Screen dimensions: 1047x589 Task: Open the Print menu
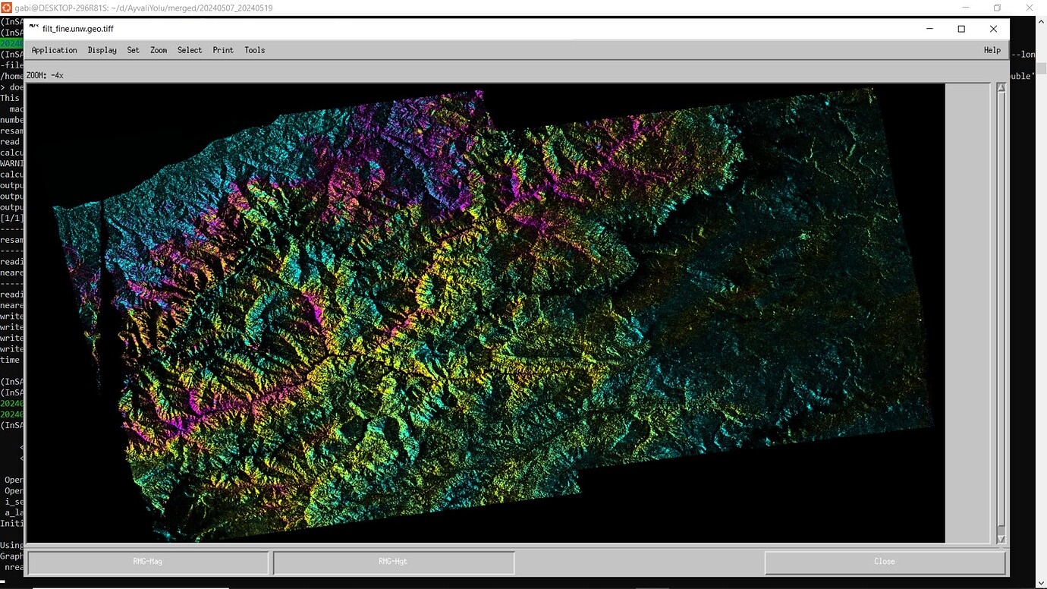click(x=222, y=50)
